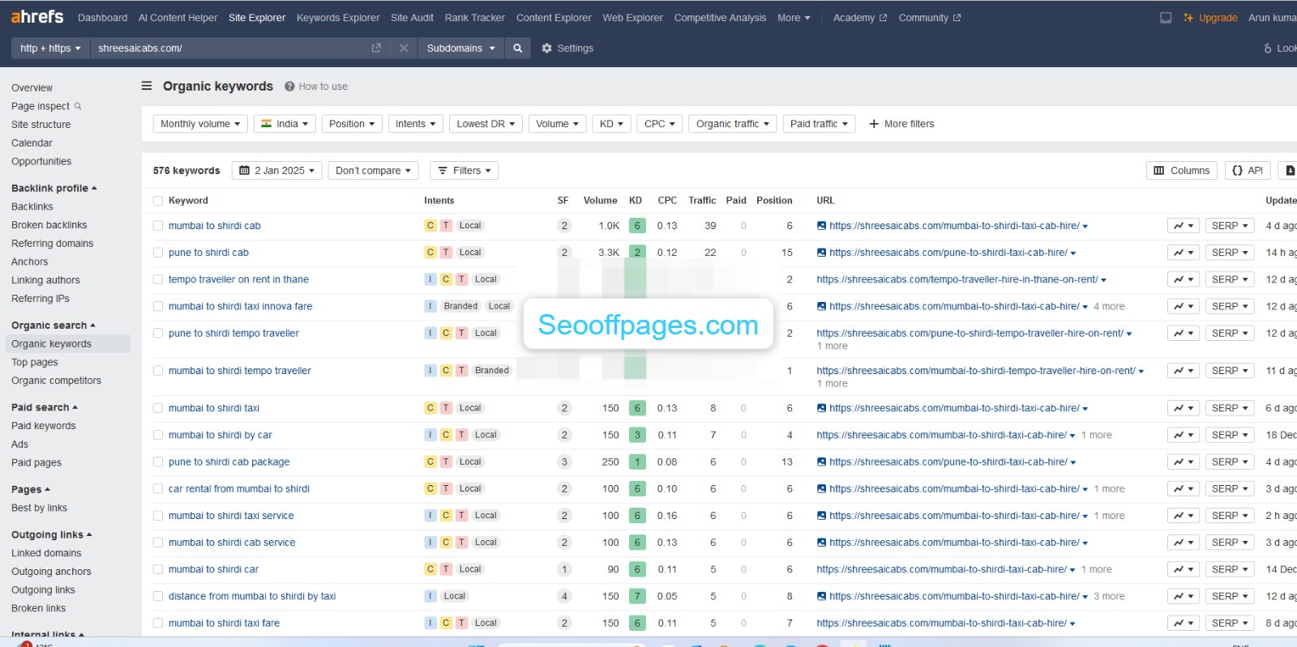
Task: Click the Columns button
Action: pos(1181,171)
